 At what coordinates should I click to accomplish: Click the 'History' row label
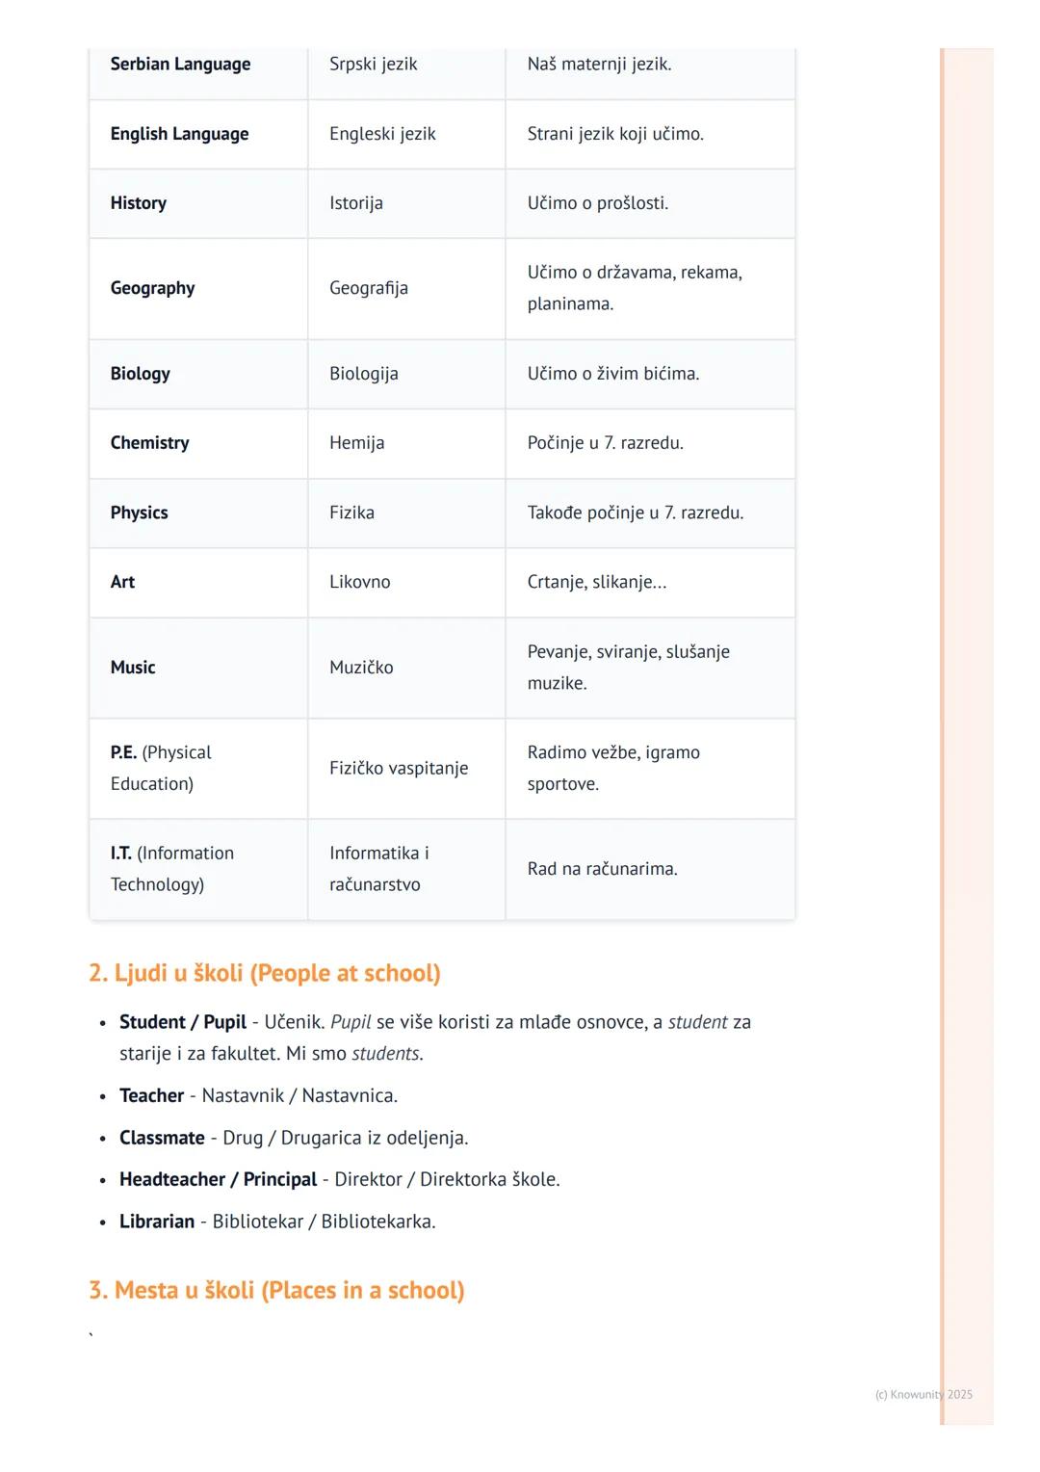[139, 203]
